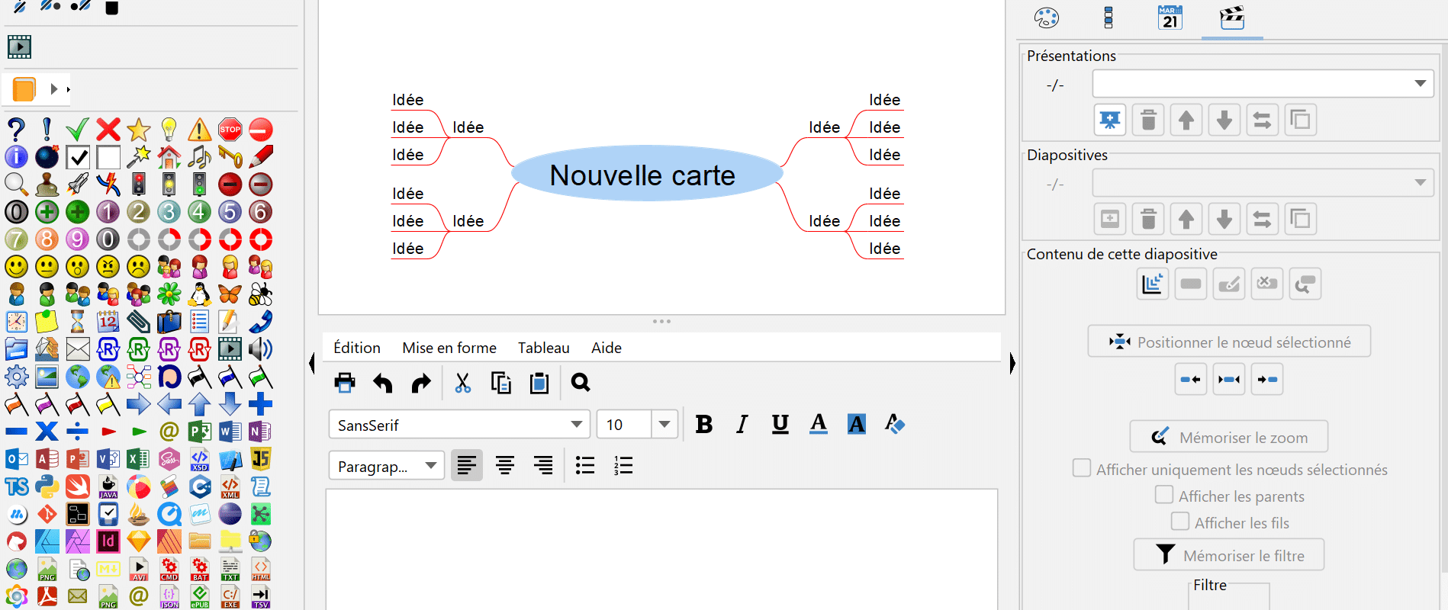Image resolution: width=1448 pixels, height=610 pixels.
Task: Open the Mise en forme menu
Action: 449,348
